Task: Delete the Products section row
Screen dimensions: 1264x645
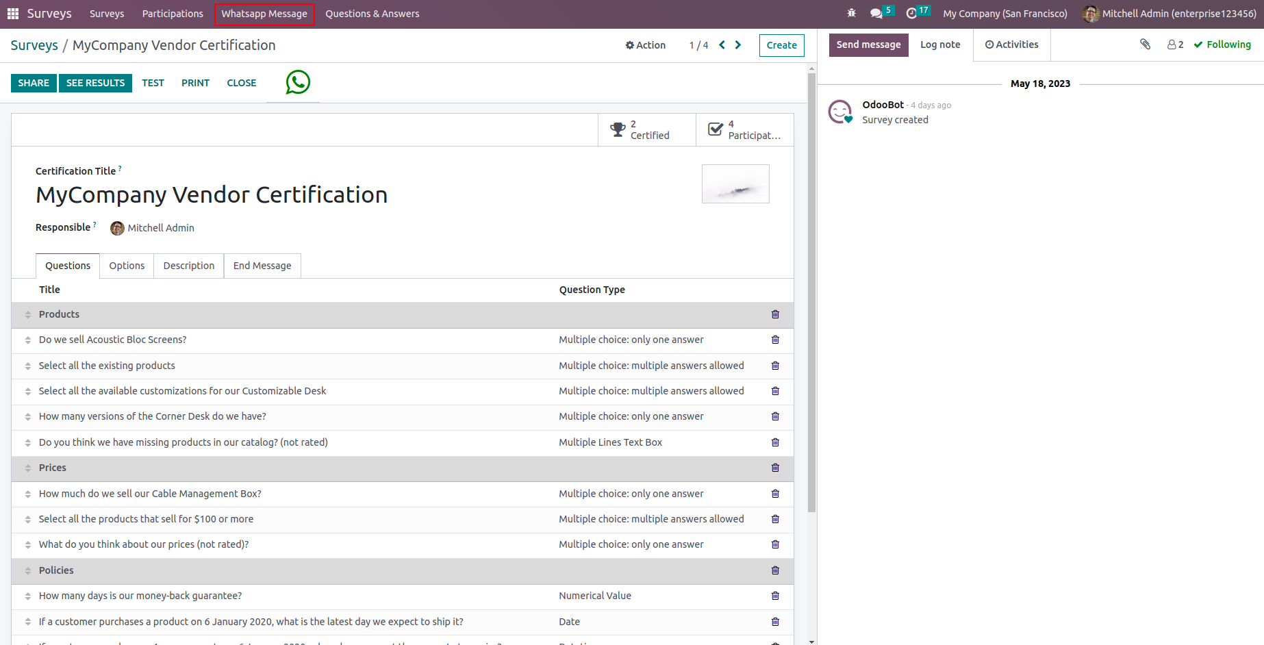Action: click(775, 314)
